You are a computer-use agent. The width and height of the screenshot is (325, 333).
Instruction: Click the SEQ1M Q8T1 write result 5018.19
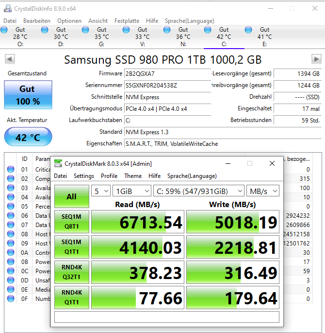(x=233, y=222)
